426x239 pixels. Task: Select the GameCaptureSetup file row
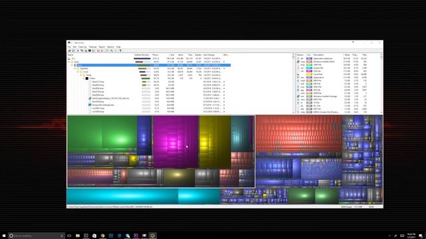pos(149,98)
